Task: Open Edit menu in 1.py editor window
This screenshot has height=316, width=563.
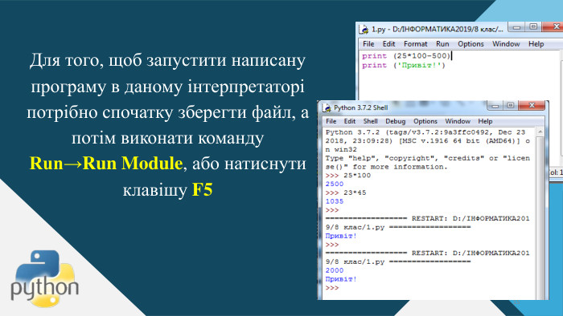Action: [388, 44]
